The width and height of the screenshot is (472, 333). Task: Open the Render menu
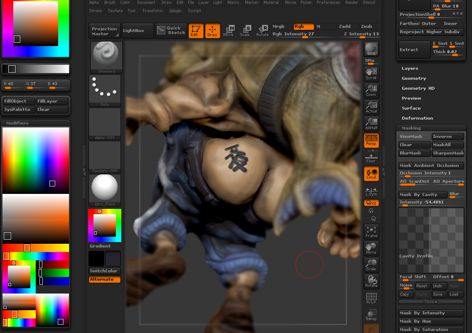pyautogui.click(x=352, y=2)
